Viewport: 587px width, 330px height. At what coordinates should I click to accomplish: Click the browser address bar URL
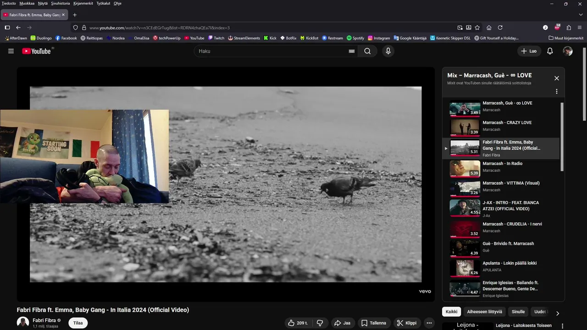160,27
